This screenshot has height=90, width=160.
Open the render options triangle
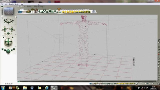coord(16,53)
